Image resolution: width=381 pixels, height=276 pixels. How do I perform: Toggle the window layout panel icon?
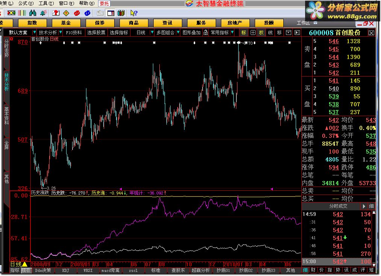110,13
